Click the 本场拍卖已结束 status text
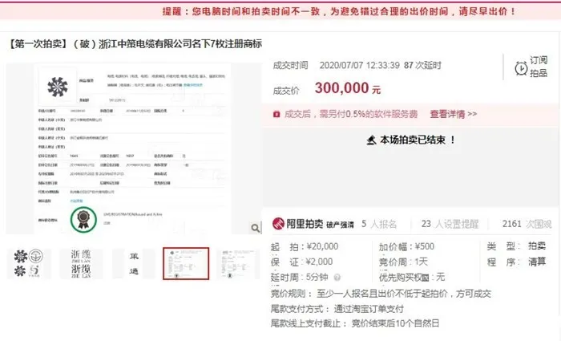The image size is (561, 341). [x=418, y=140]
